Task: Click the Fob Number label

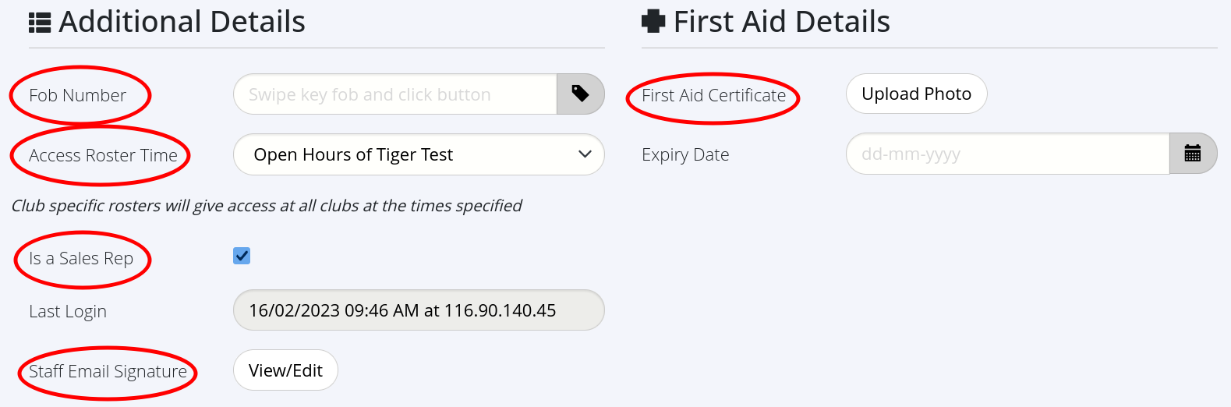Action: 77,95
